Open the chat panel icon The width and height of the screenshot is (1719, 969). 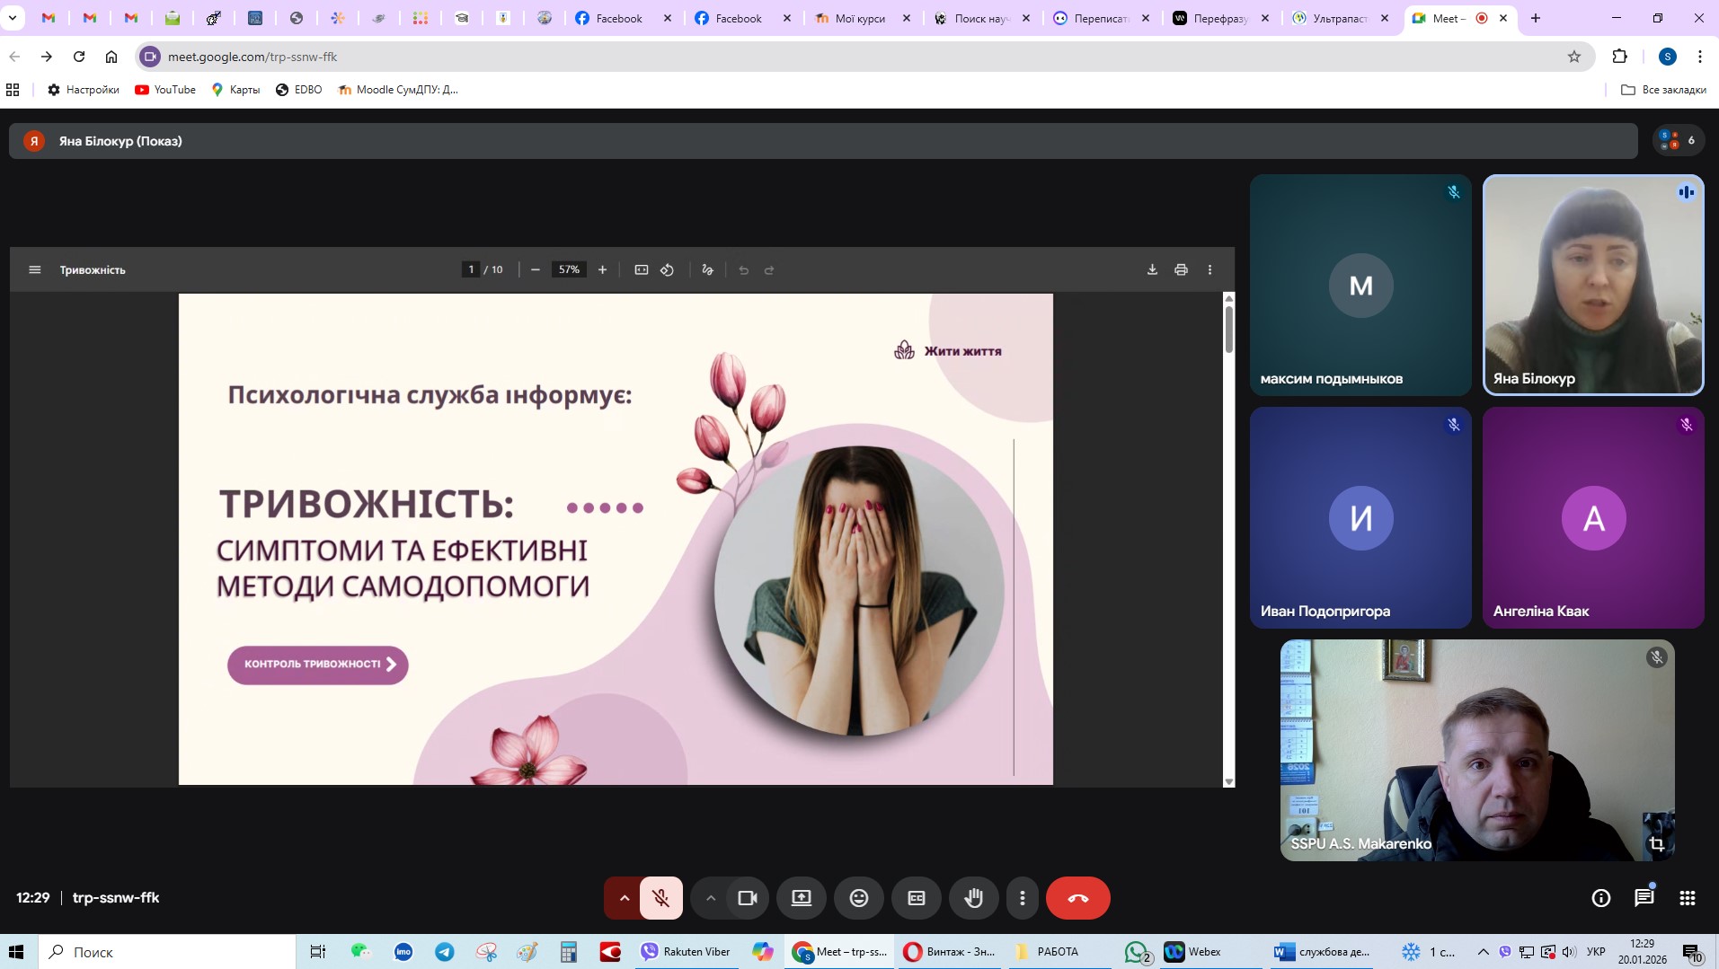coord(1644,898)
